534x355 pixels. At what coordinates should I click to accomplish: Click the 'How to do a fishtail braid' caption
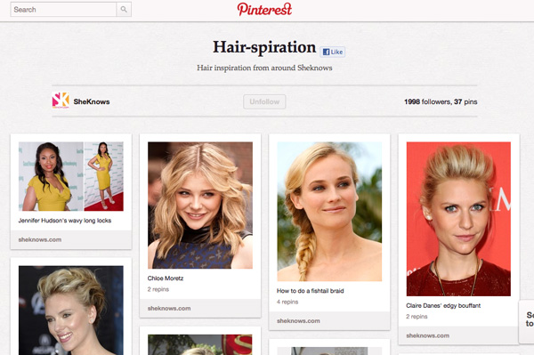click(x=311, y=291)
